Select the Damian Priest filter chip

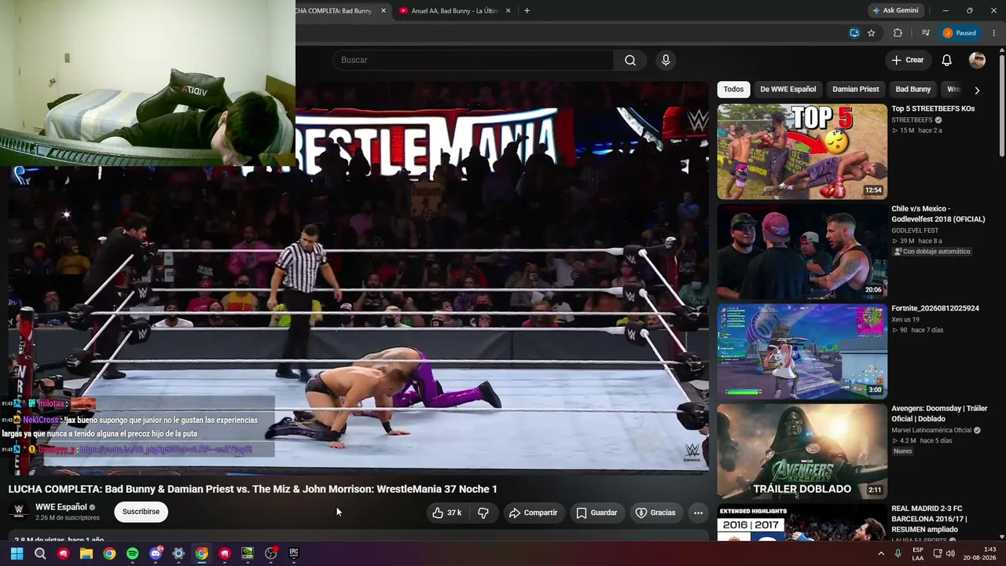coord(856,90)
